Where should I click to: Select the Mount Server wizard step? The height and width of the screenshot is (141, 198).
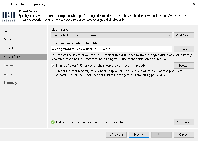tap(24, 56)
